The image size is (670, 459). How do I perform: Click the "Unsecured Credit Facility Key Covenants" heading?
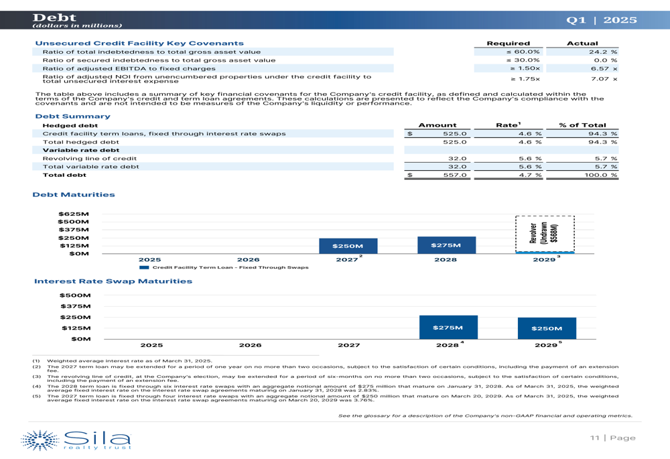(139, 43)
